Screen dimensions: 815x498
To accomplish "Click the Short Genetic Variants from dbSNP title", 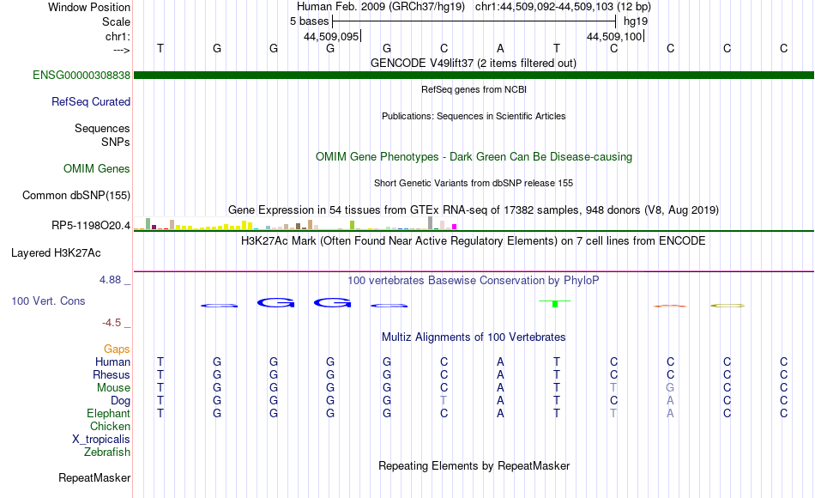I will coord(473,183).
